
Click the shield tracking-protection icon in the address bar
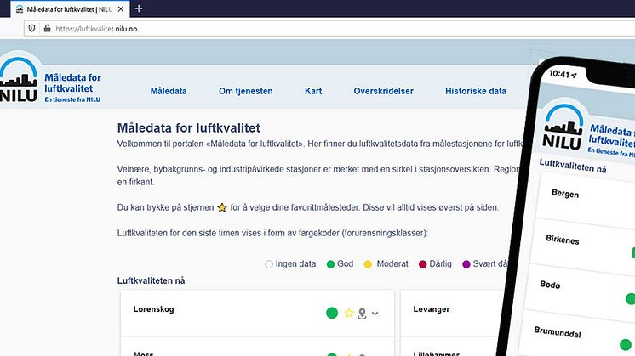pos(31,28)
